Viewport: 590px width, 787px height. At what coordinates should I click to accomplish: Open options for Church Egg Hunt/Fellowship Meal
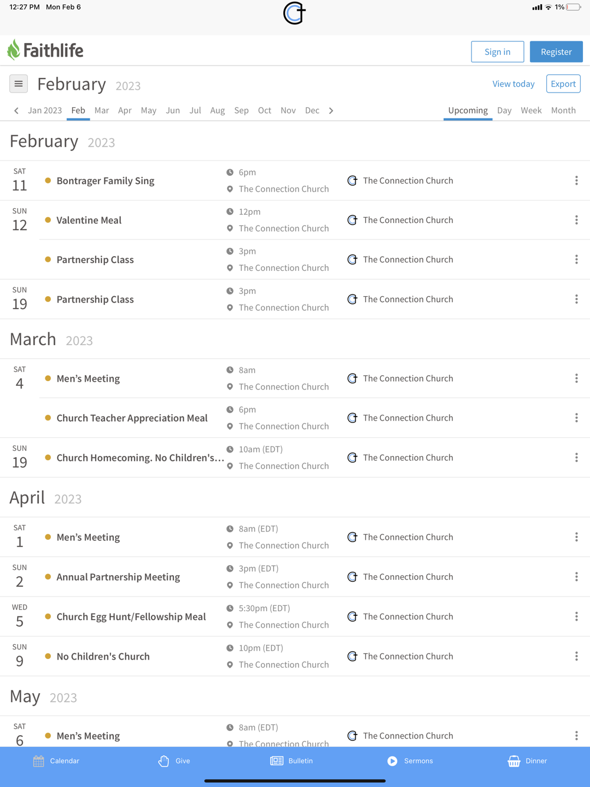coord(576,617)
